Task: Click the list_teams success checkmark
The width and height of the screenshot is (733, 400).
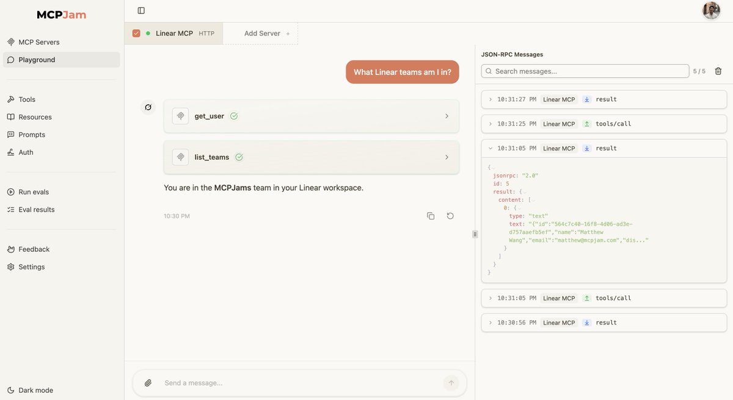Action: 239,157
